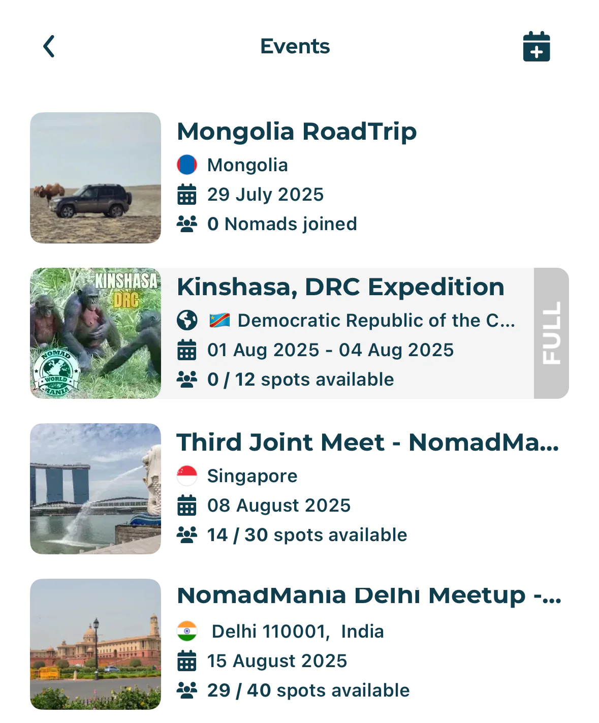Select the Singapore Merlion thumbnail

click(96, 489)
